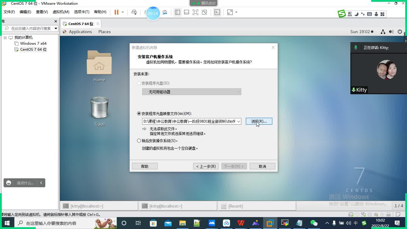Viewport: 407px width, 229px height.
Task: Open the snapshot manager toolbar icon
Action: click(x=165, y=12)
